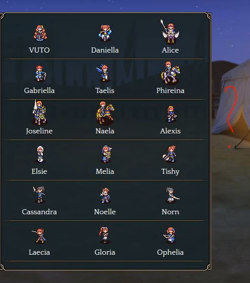Select Tishy the axe fighter sprite

coord(170,154)
